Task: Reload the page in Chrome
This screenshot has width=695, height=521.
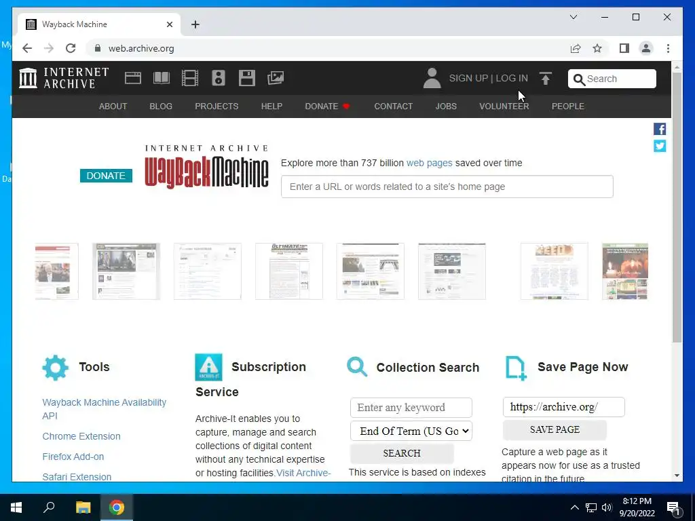Action: 71,48
